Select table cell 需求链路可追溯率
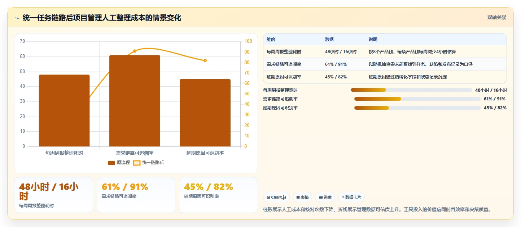This screenshot has width=521, height=227. coord(284,64)
